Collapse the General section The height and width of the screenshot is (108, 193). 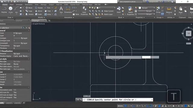[x=29, y=31]
